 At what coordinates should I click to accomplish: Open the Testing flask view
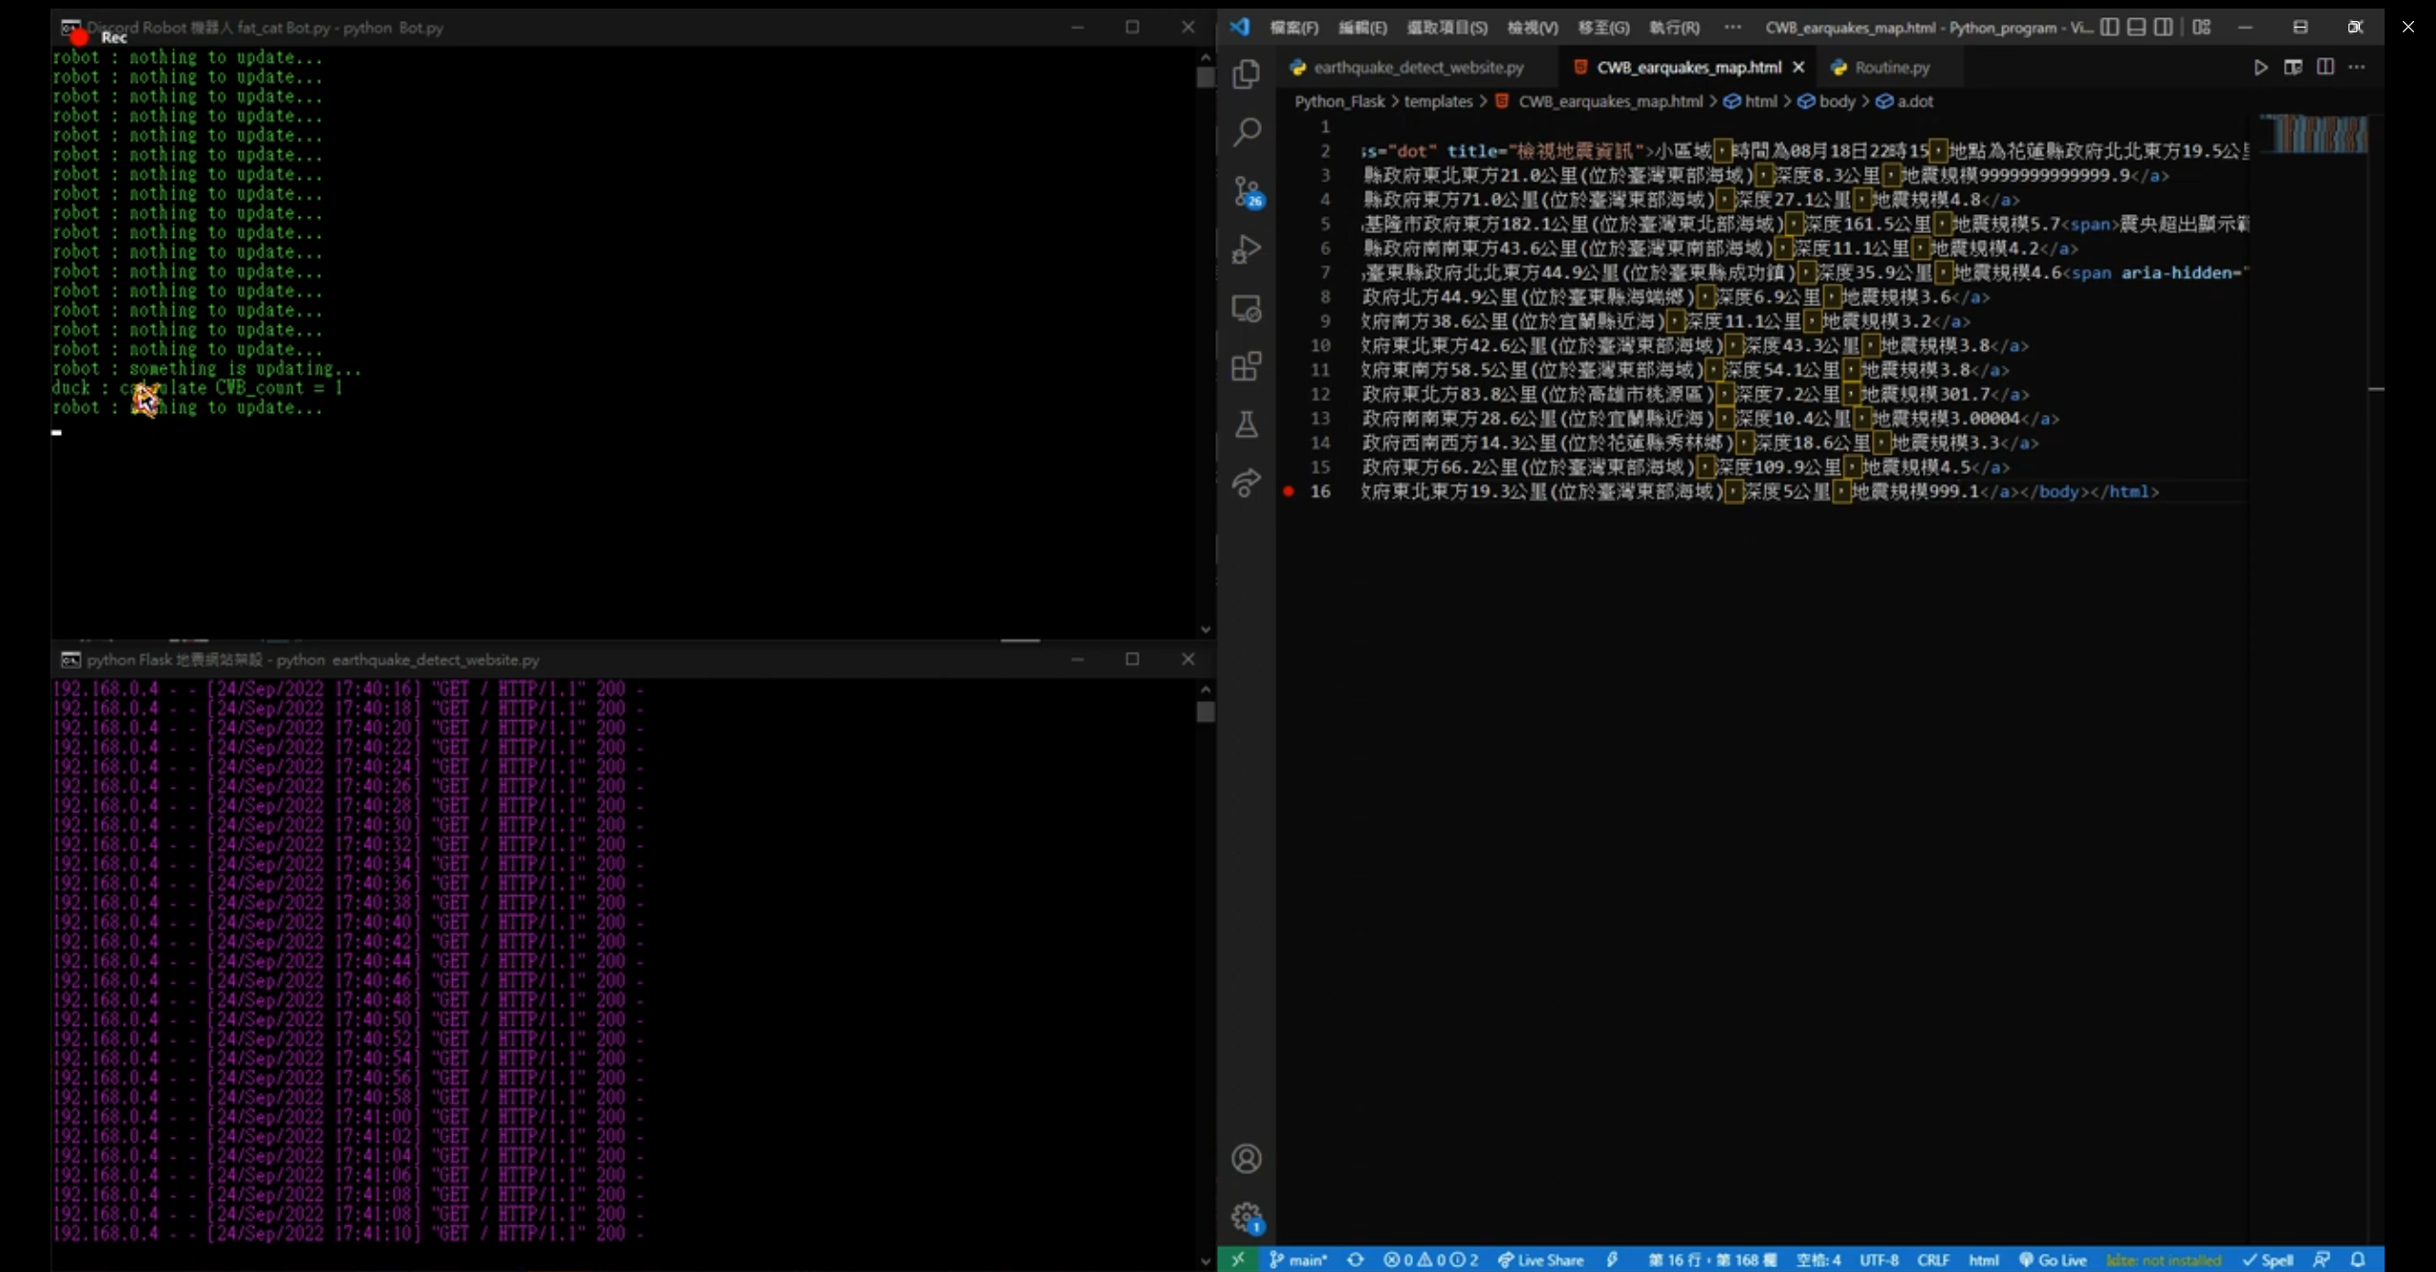1246,424
